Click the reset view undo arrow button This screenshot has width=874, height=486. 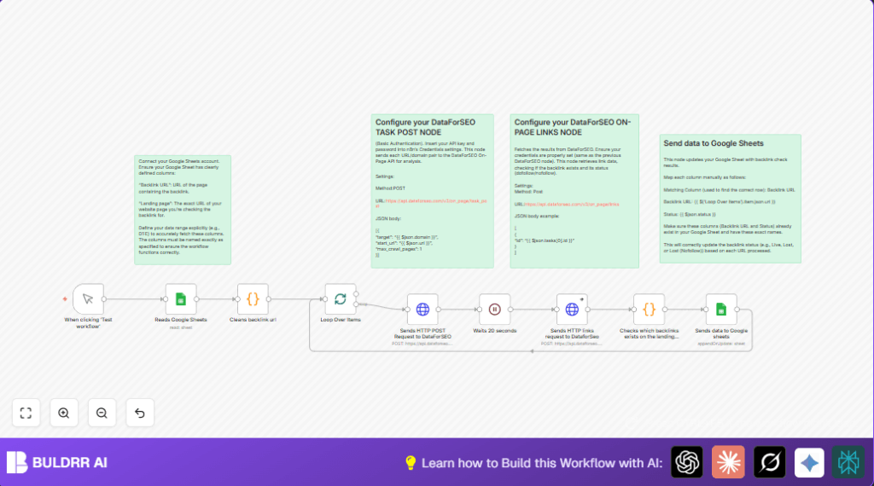(139, 413)
